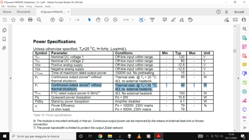Go to next page arrow
This screenshot has width=249, height=140.
[61, 20]
